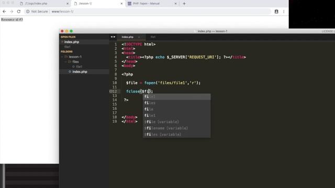Image resolution: width=335 pixels, height=188 pixels.
Task: Click the closing </body> tag
Action: tap(129, 117)
